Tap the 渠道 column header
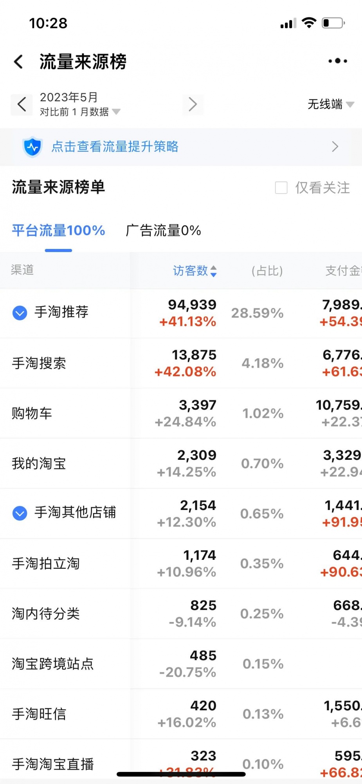Image resolution: width=362 pixels, height=784 pixels. (x=22, y=270)
